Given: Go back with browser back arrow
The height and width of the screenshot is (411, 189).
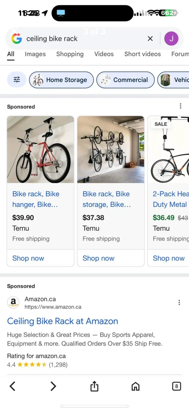Looking at the screenshot, I should 13,386.
